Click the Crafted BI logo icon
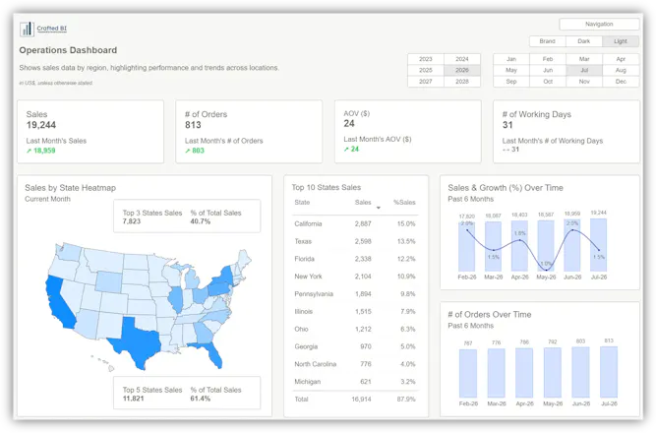Screen dimensions: 656x433 pyautogui.click(x=27, y=29)
